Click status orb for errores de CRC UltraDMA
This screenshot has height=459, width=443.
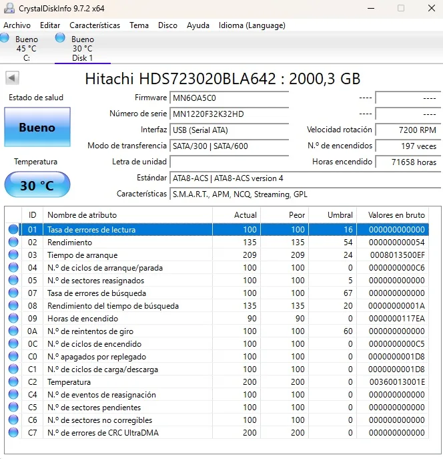(13, 433)
